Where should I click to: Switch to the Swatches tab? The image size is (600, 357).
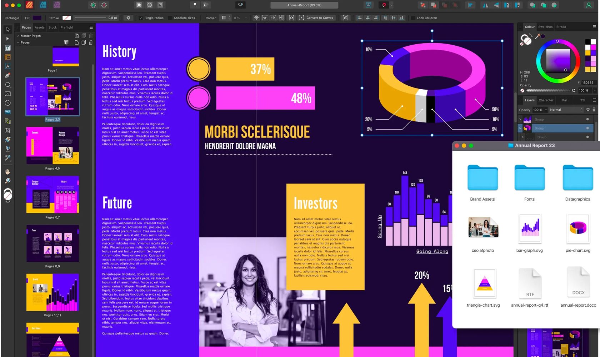click(545, 27)
